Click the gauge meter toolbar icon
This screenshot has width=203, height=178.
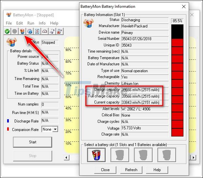(45, 31)
